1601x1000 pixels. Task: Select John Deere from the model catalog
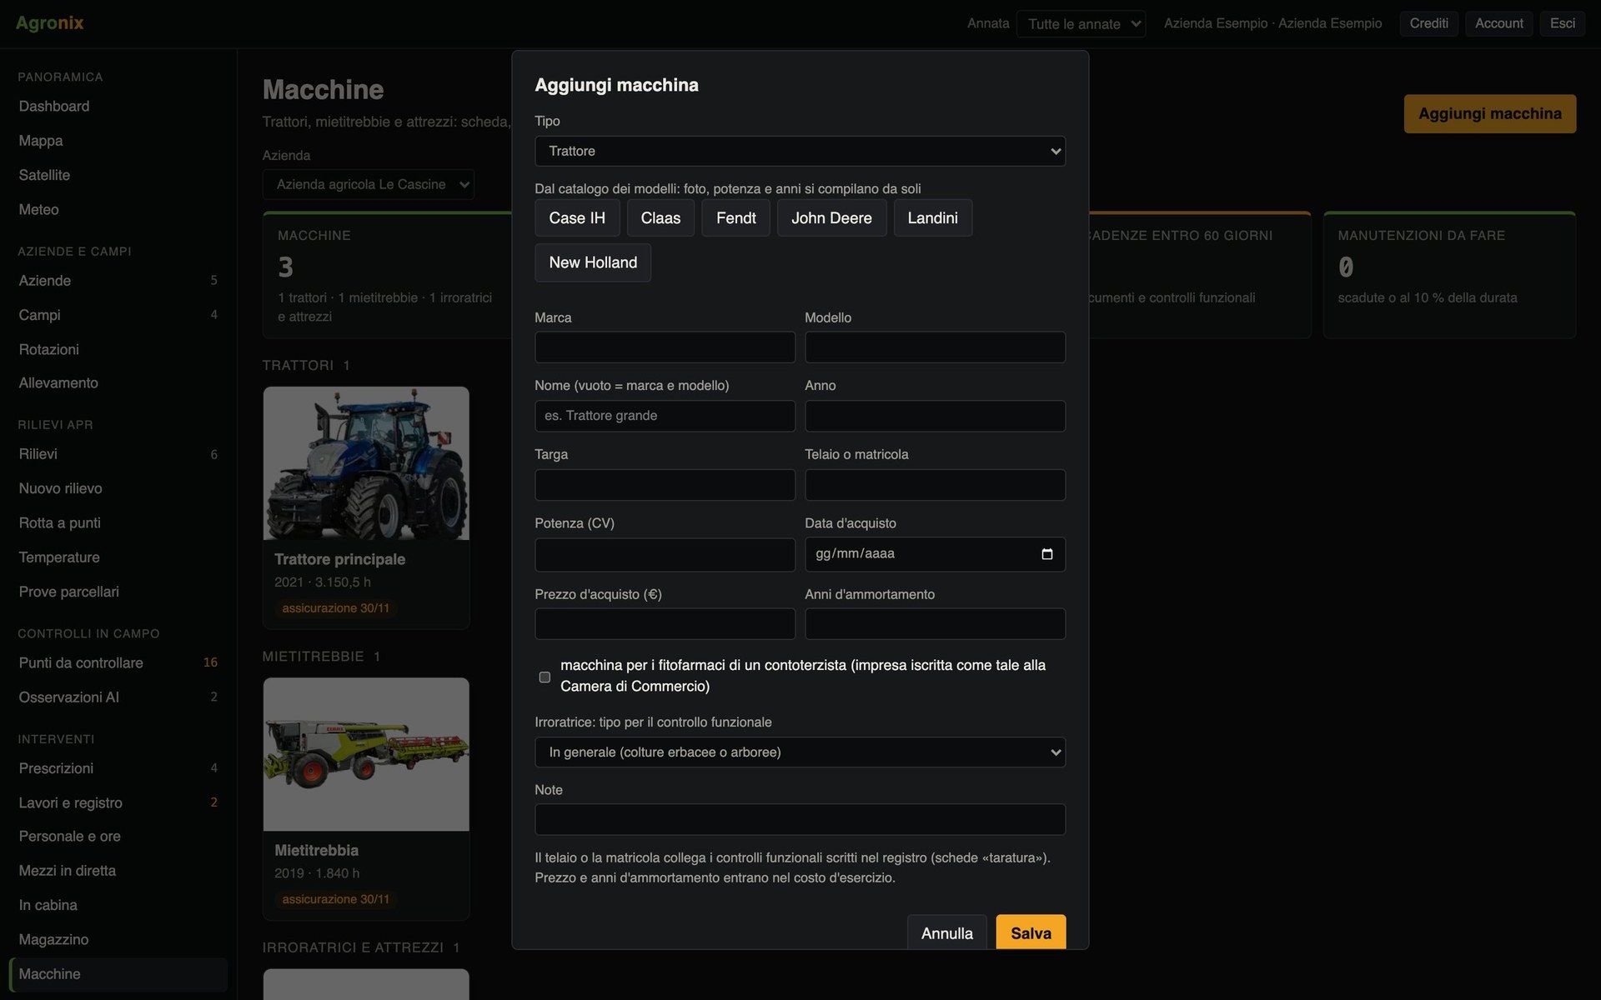tap(831, 217)
